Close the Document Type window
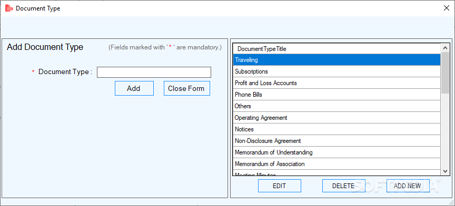 447,8
